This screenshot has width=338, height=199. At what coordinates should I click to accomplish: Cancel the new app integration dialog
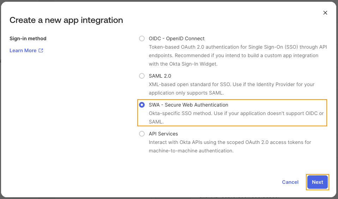point(290,182)
